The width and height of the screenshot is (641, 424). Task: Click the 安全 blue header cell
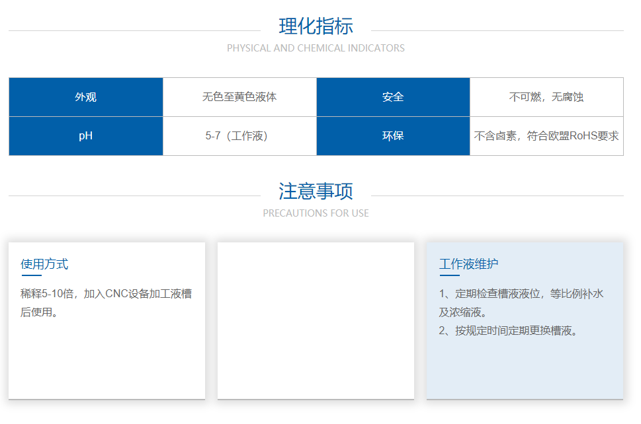[x=393, y=97]
